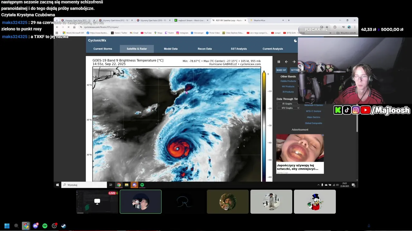Open the Instagram bookmark
Image resolution: width=412 pixels, height=231 pixels.
pyautogui.click(x=182, y=33)
